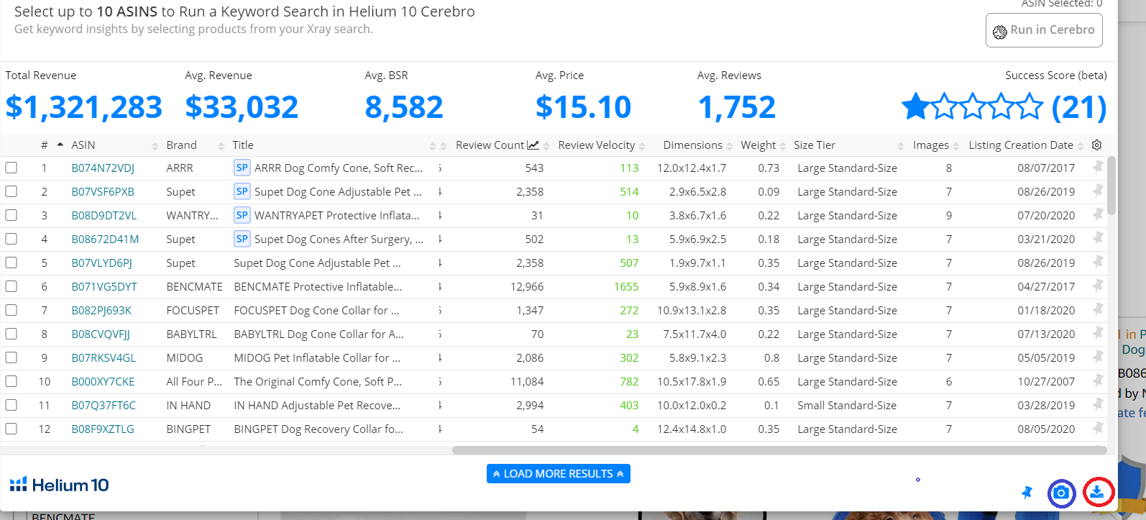
Task: Pin the All Four Paws row B000XY7CKE
Action: (1098, 380)
